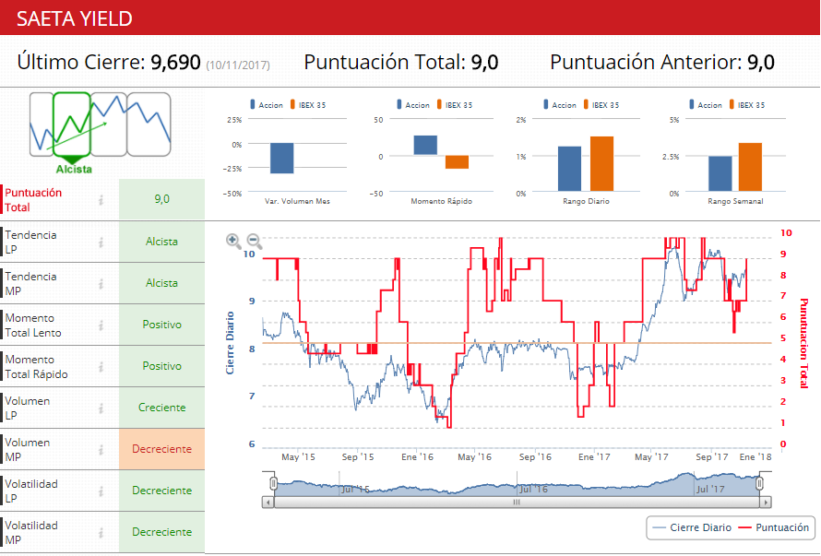
Task: Show info for Volatilidad LP row
Action: tap(101, 491)
